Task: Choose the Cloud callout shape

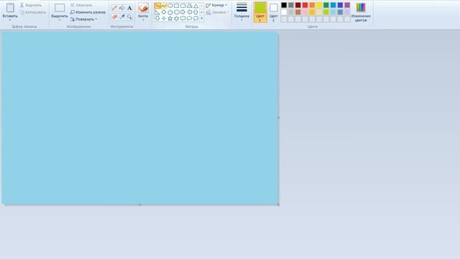Action: click(195, 19)
